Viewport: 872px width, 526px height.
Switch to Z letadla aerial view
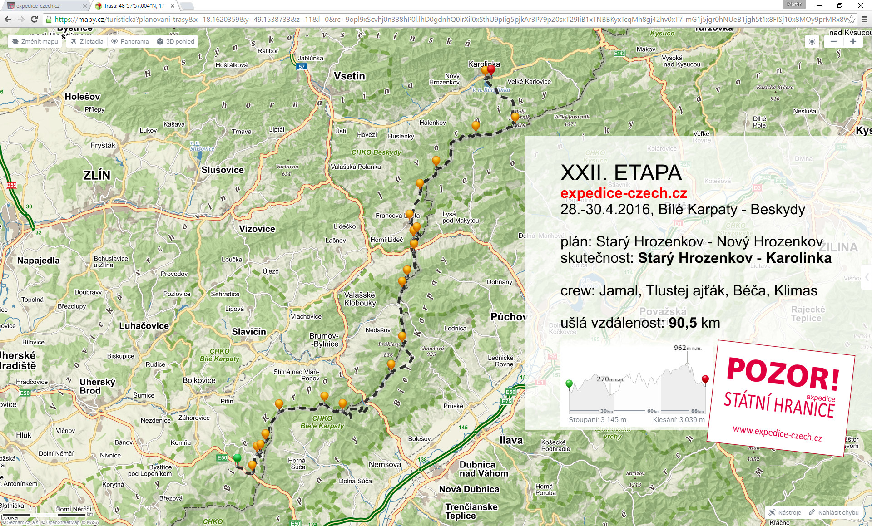pos(87,41)
